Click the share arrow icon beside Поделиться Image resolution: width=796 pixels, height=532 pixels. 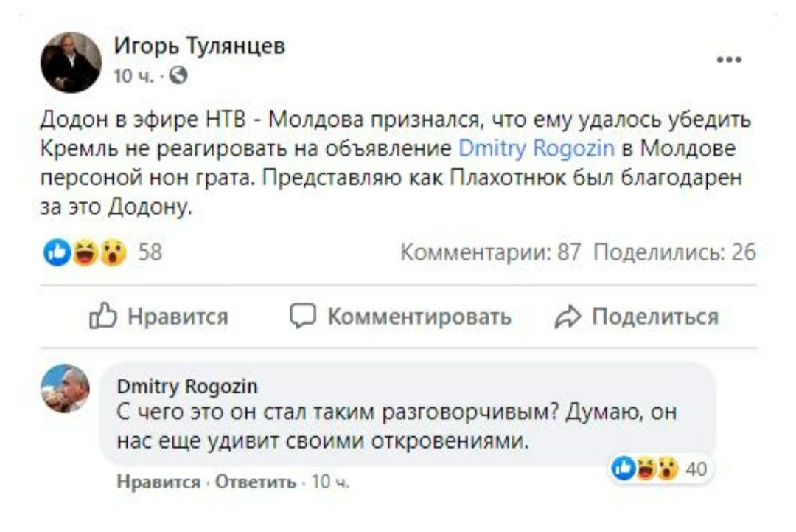(x=567, y=314)
